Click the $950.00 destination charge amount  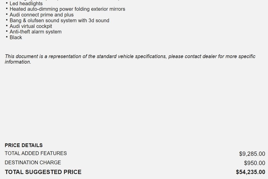point(254,163)
